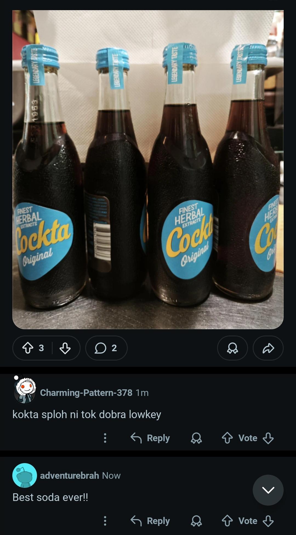Downvote Charming-Pattern-378's comment
This screenshot has height=535, width=296.
coord(268,438)
